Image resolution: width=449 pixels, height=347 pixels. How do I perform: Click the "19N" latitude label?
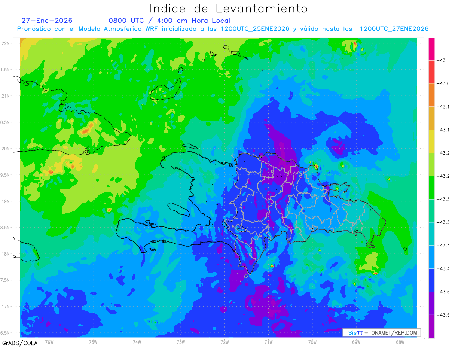coord(5,201)
